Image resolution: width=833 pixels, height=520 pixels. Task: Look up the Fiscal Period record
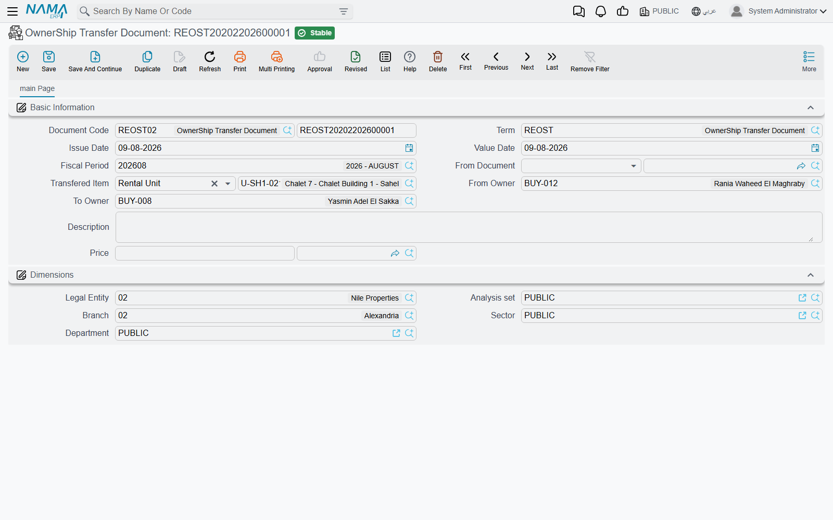click(x=409, y=166)
